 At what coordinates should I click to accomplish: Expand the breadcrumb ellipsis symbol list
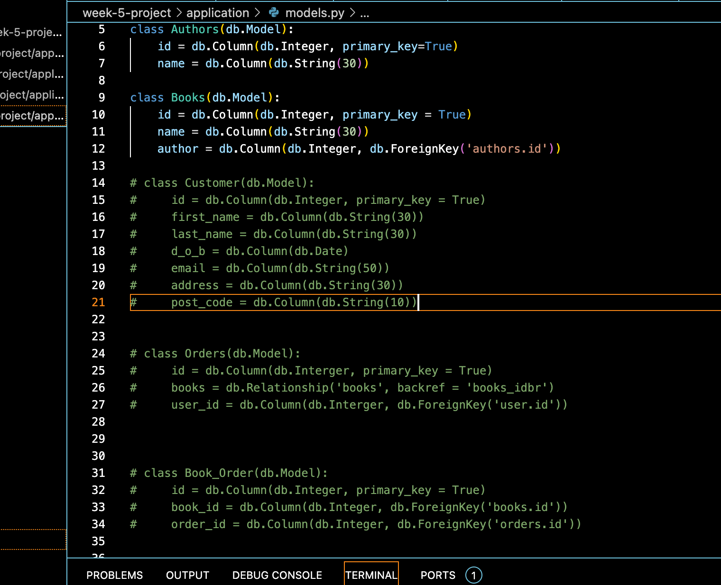click(x=365, y=13)
